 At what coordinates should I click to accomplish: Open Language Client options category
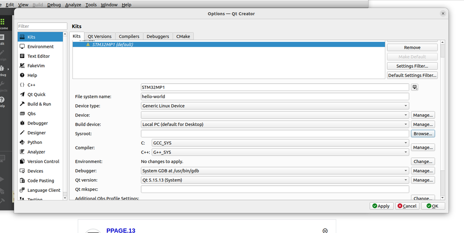coord(40,190)
